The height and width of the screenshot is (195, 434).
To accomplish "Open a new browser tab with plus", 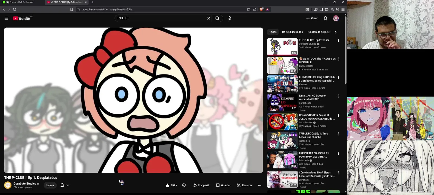I will tap(92, 2).
